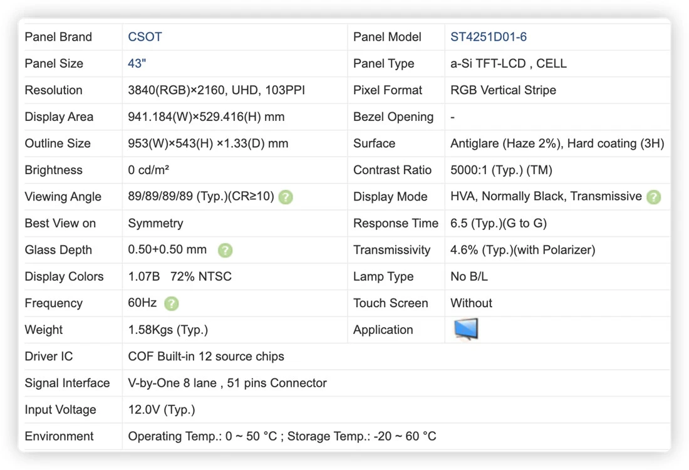The image size is (689, 470).
Task: Click the Pixel Format RGB Vertical Stripe value
Action: (x=503, y=90)
